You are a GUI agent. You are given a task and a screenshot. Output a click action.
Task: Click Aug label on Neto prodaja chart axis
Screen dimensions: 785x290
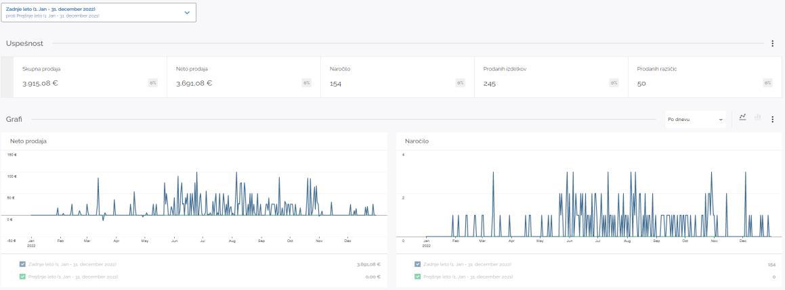click(232, 241)
